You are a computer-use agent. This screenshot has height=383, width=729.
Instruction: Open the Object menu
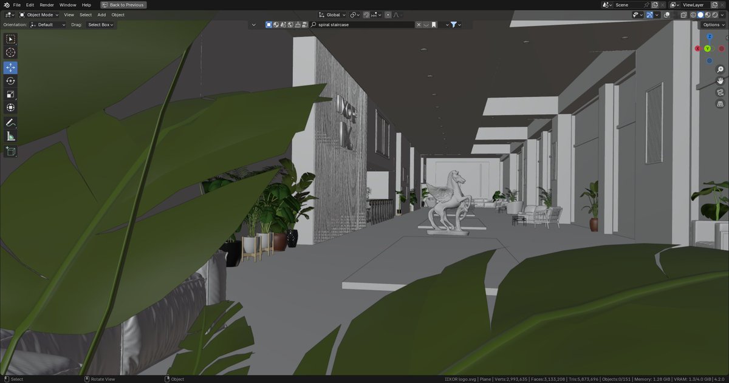click(117, 15)
